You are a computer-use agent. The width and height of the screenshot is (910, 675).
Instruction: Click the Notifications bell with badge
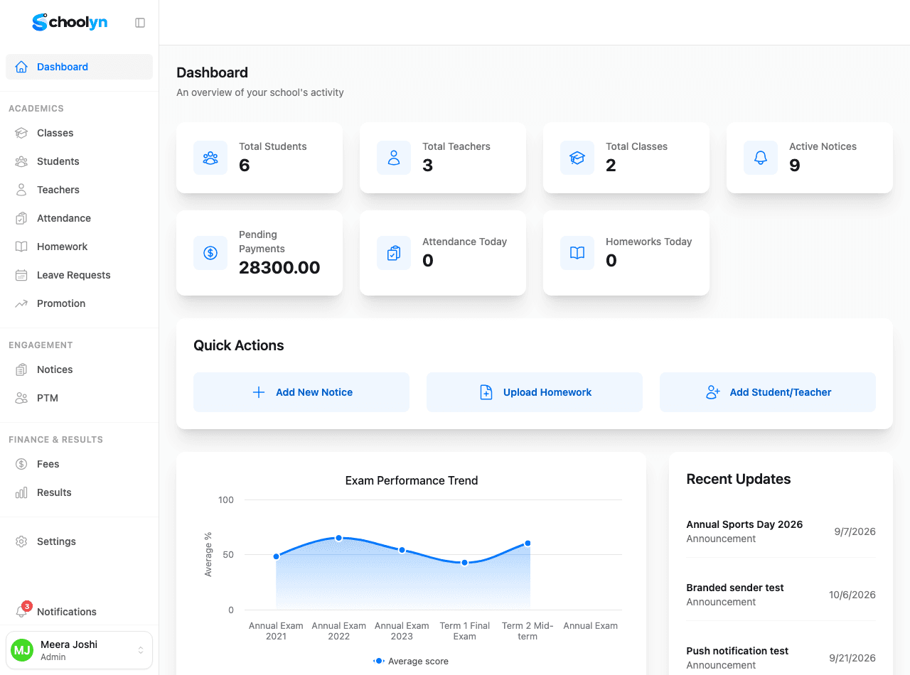[x=23, y=610]
